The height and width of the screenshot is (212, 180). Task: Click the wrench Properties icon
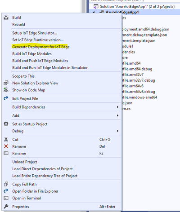click(6, 207)
